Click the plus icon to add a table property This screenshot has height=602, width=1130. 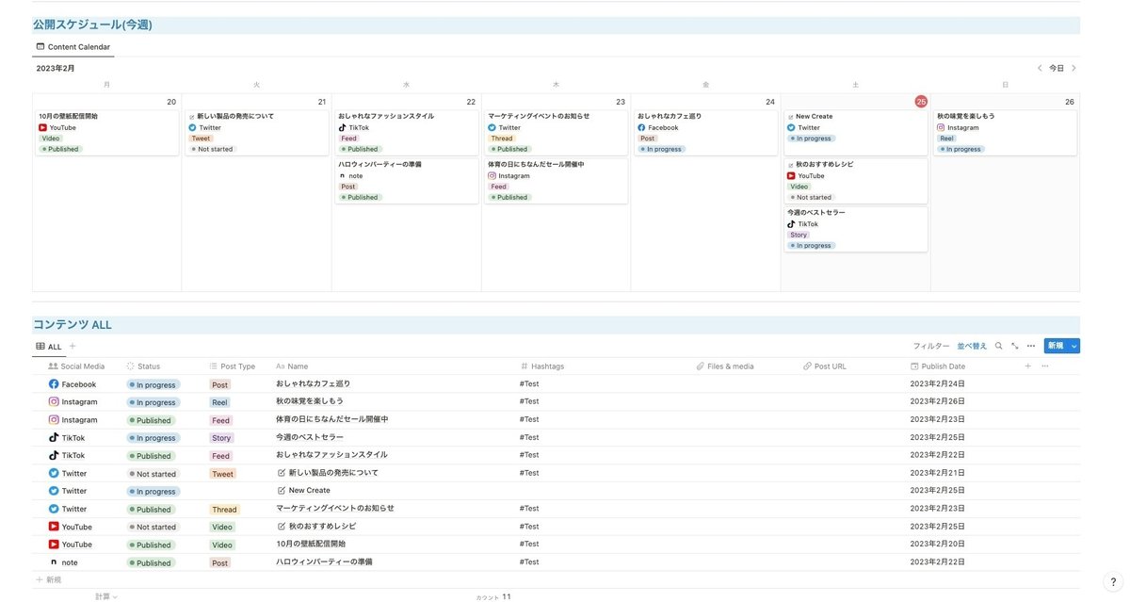point(1026,364)
